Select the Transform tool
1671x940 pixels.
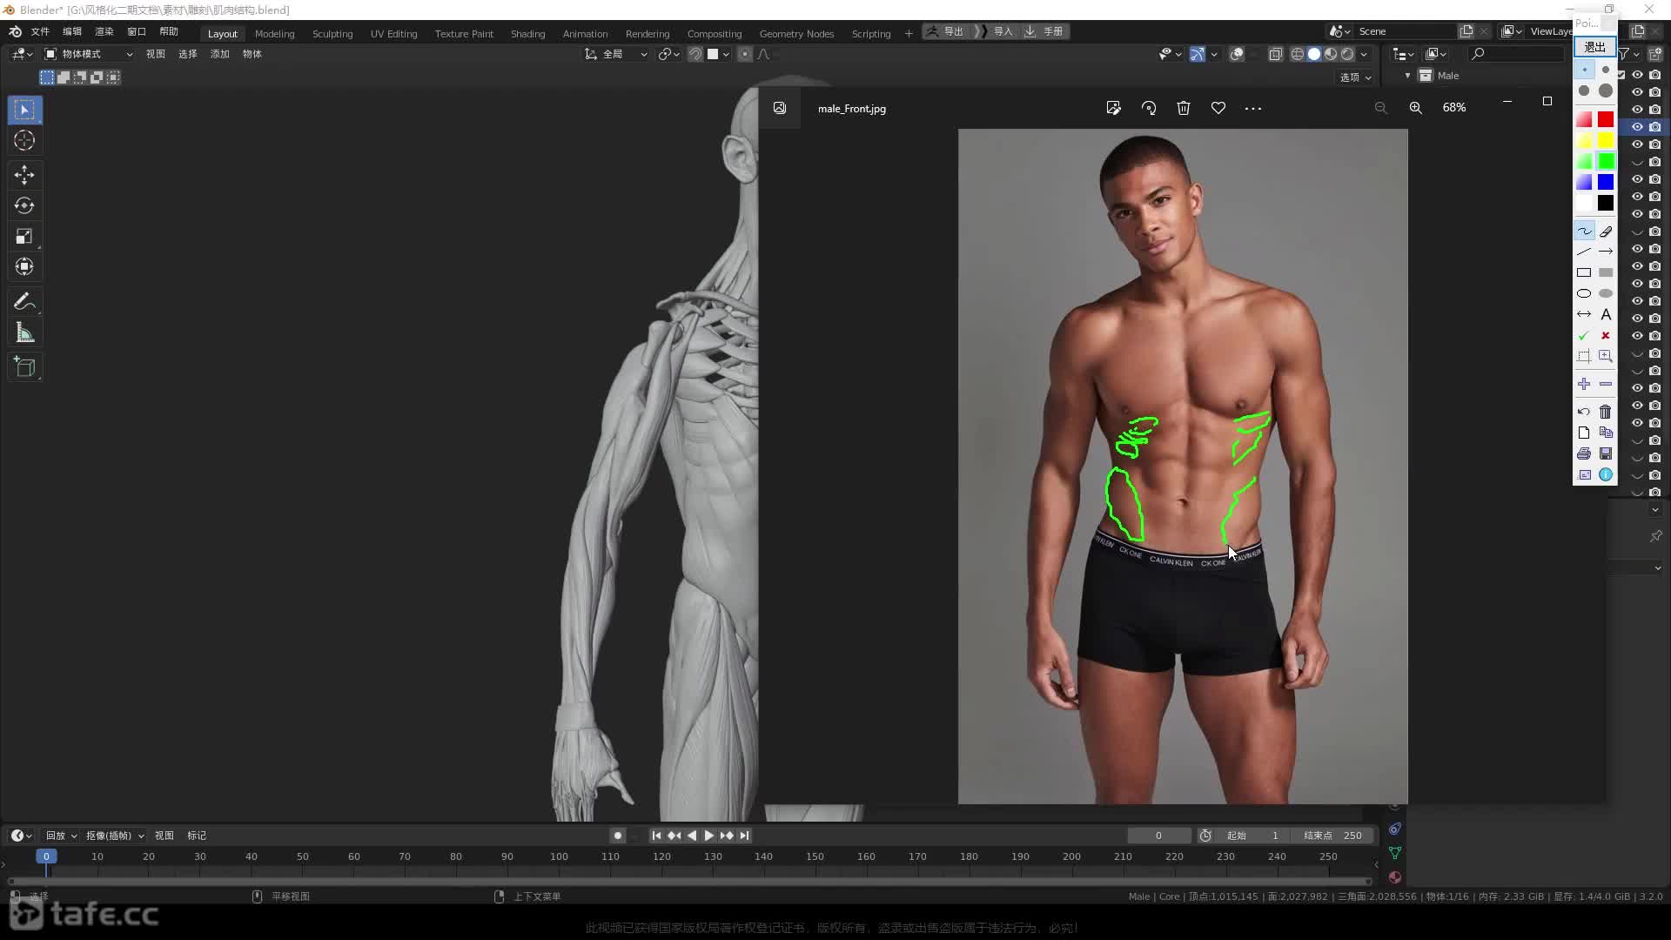(24, 266)
